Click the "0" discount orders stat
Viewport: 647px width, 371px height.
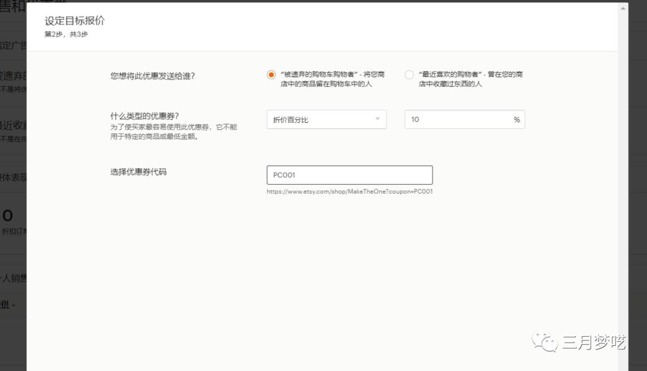tap(7, 214)
